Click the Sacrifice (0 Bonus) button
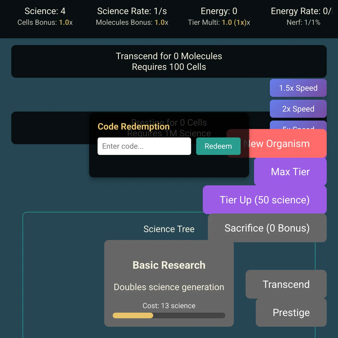This screenshot has height=338, width=338. pos(267,228)
